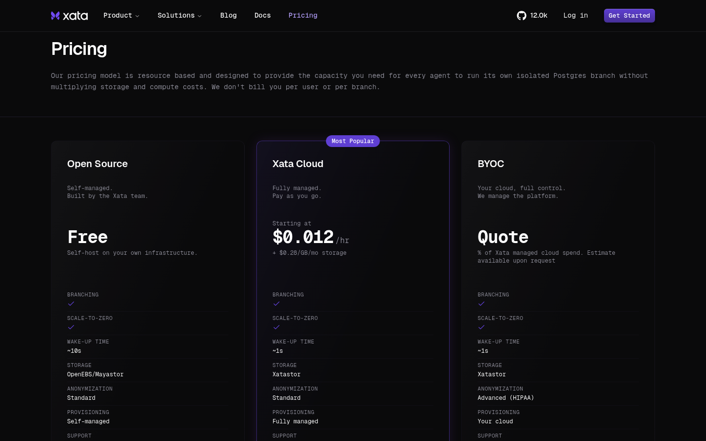Click ~1s wake-up time under BYOC

tap(483, 351)
